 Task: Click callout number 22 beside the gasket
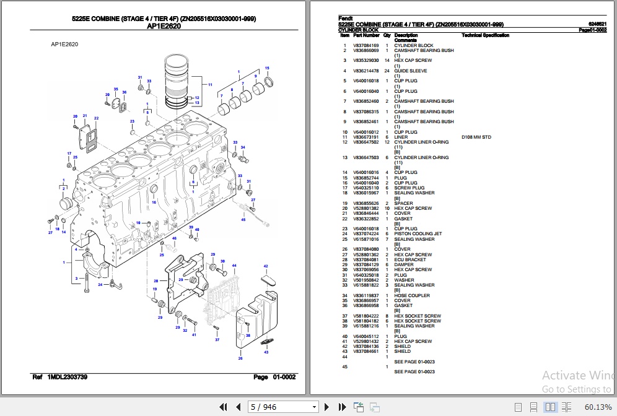coord(97,118)
